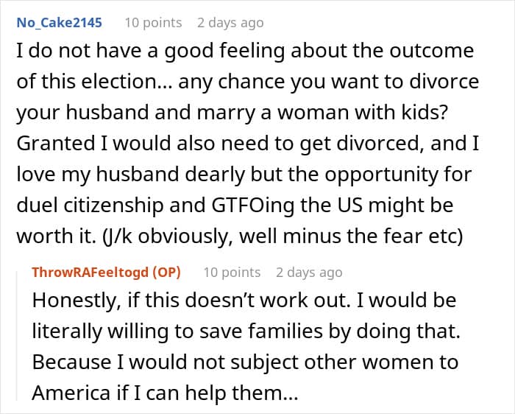Open the No_Cake2145 user profile link
Image resolution: width=515 pixels, height=414 pixels.
coord(60,22)
